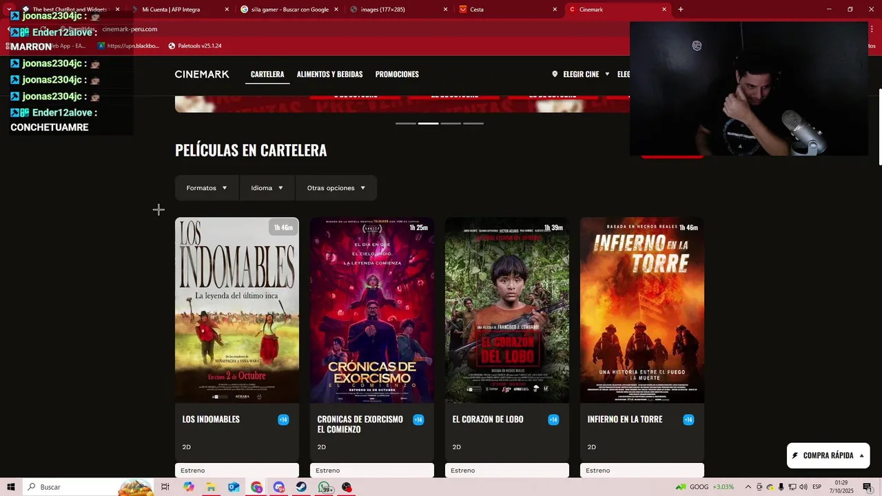This screenshot has width=882, height=496.
Task: Close the Cinemark browser tab
Action: [664, 10]
